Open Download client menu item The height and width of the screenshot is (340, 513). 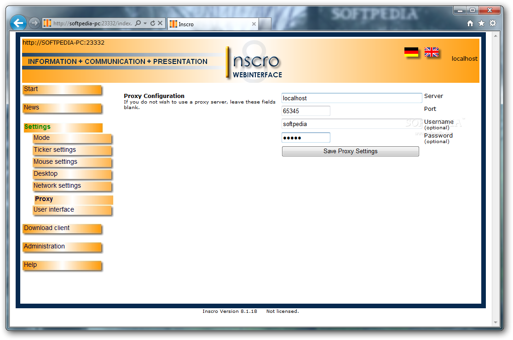click(x=62, y=228)
